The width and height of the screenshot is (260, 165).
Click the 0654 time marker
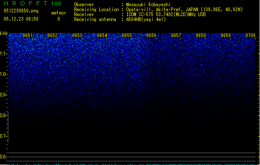point(102,35)
